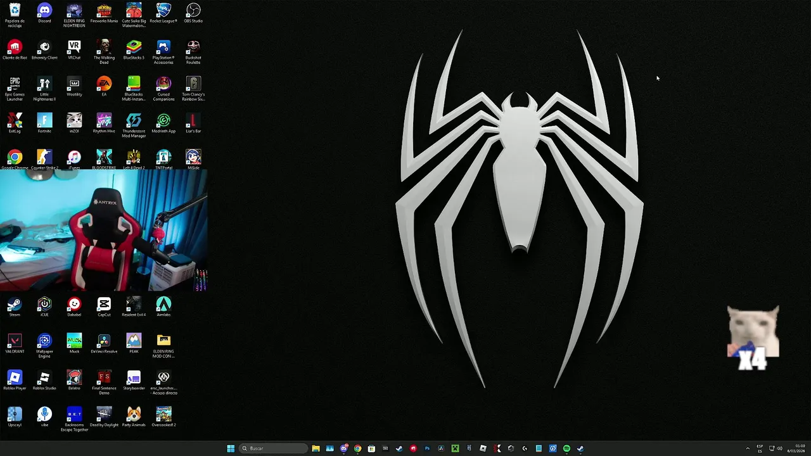This screenshot has height=456, width=811.
Task: Open the iCUE desktop icon
Action: [x=44, y=307]
